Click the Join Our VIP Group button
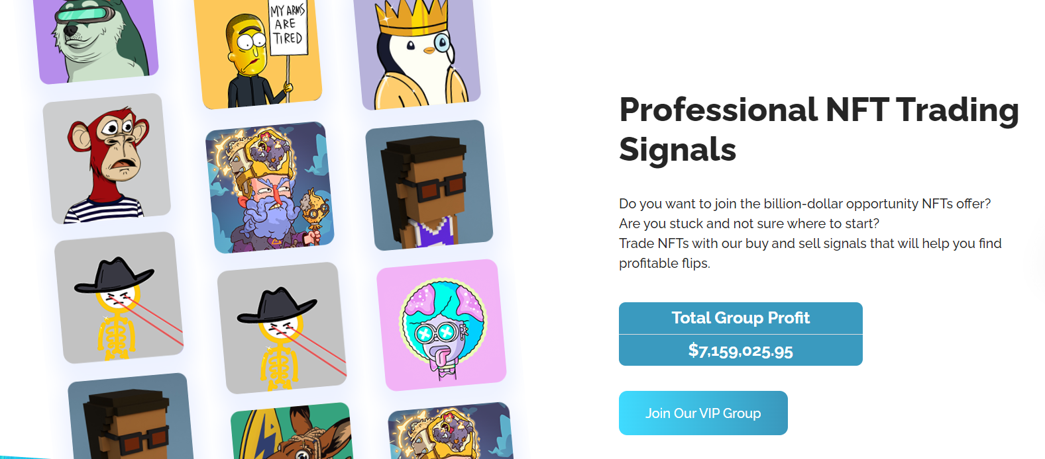1045x459 pixels. coord(703,413)
